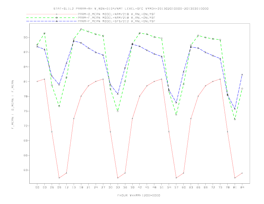
Task: Click x-axis forecast hour label 81
Action: coord(235,187)
